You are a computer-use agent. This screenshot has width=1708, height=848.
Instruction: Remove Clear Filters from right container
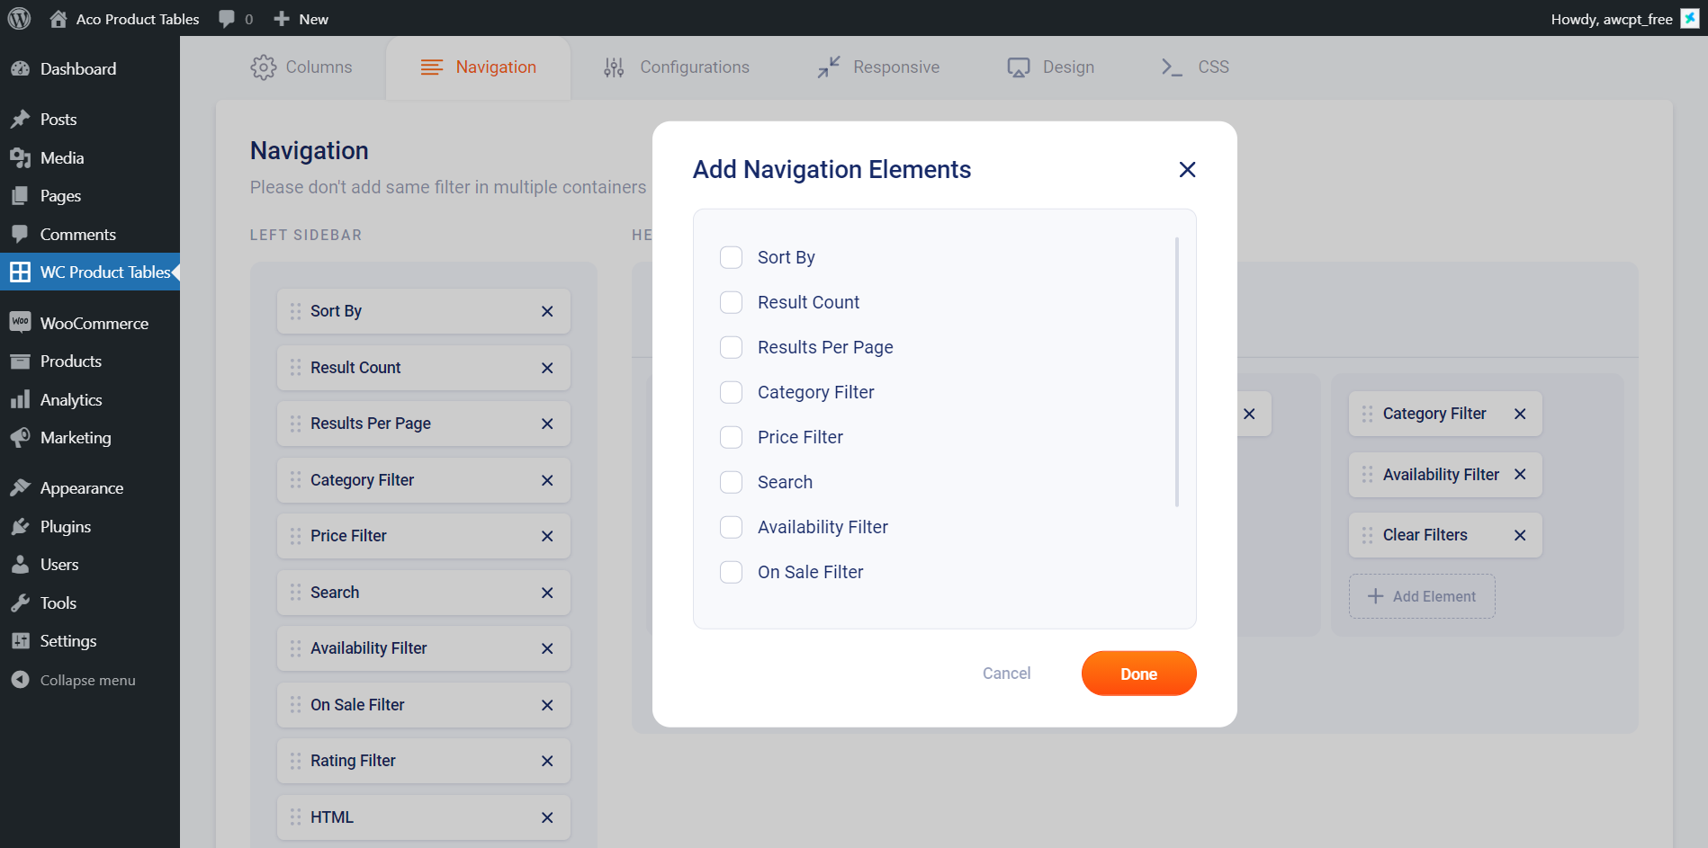1520,535
